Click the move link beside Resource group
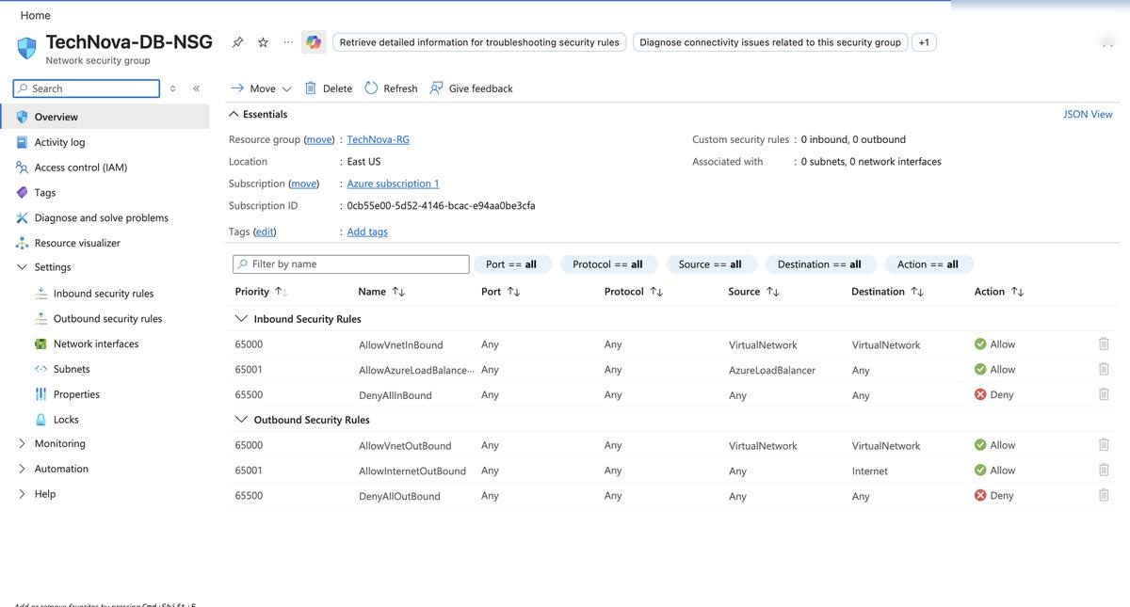 [319, 139]
